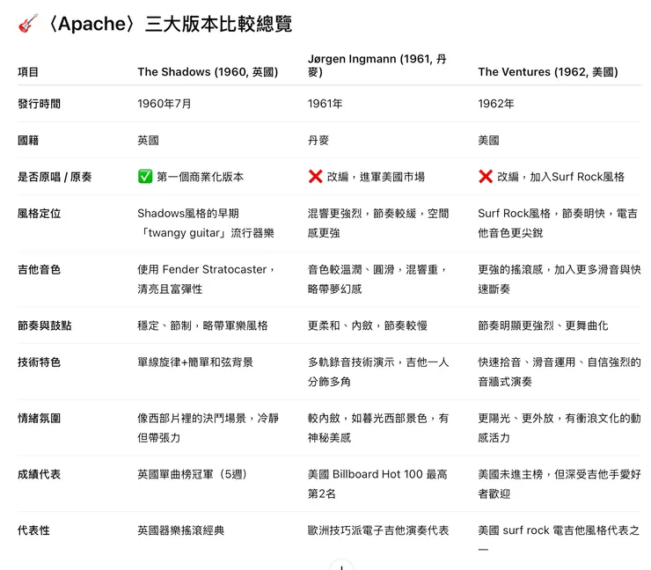Click column header The Shadows (1960, 英國)
The image size is (651, 570).
tap(208, 72)
